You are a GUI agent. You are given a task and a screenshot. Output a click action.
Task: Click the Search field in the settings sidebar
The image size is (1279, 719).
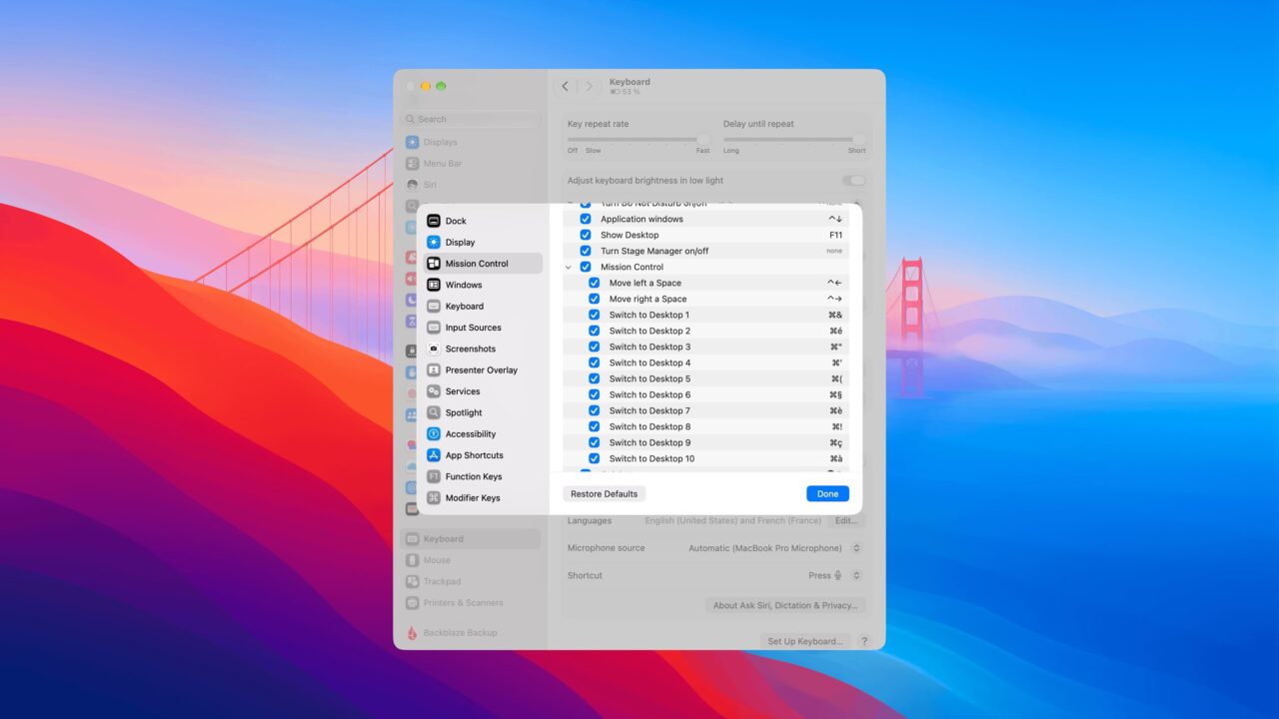pyautogui.click(x=471, y=119)
